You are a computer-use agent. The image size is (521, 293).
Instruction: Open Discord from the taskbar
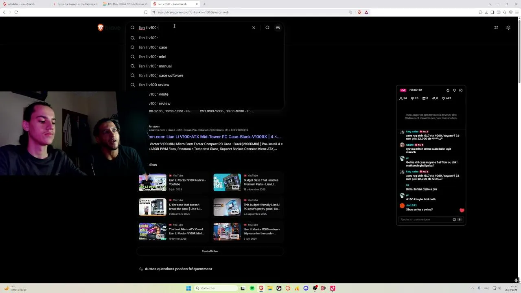(x=306, y=288)
